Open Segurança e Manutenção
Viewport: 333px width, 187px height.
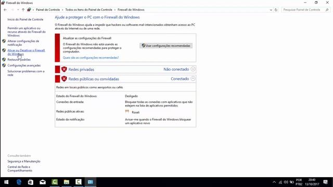[x=24, y=162]
